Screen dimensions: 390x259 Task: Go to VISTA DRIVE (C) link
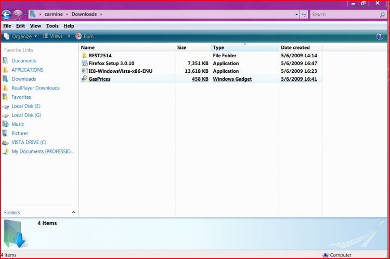click(x=29, y=142)
